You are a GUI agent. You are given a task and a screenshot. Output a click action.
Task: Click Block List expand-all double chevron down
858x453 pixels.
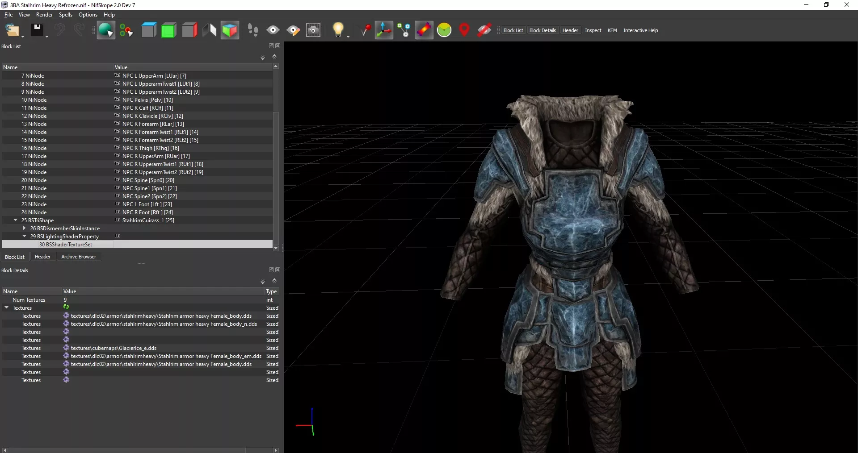tap(263, 58)
